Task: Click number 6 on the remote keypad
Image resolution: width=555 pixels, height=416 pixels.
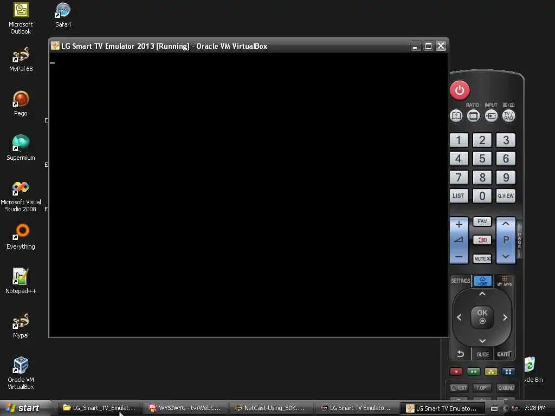Action: point(506,159)
